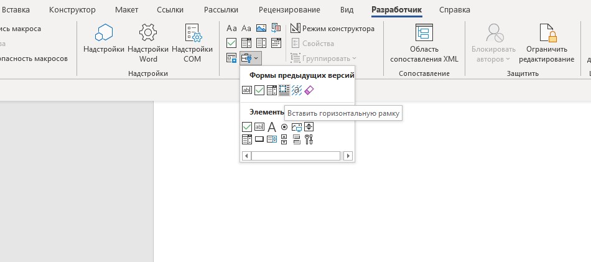Insert check box content control in ribbon
Viewport: 591px width, 262px height.
pyautogui.click(x=231, y=43)
